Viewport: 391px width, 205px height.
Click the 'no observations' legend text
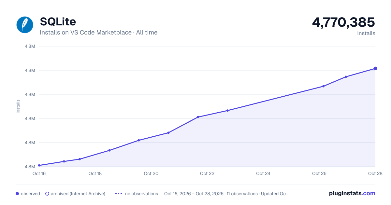[141, 194]
